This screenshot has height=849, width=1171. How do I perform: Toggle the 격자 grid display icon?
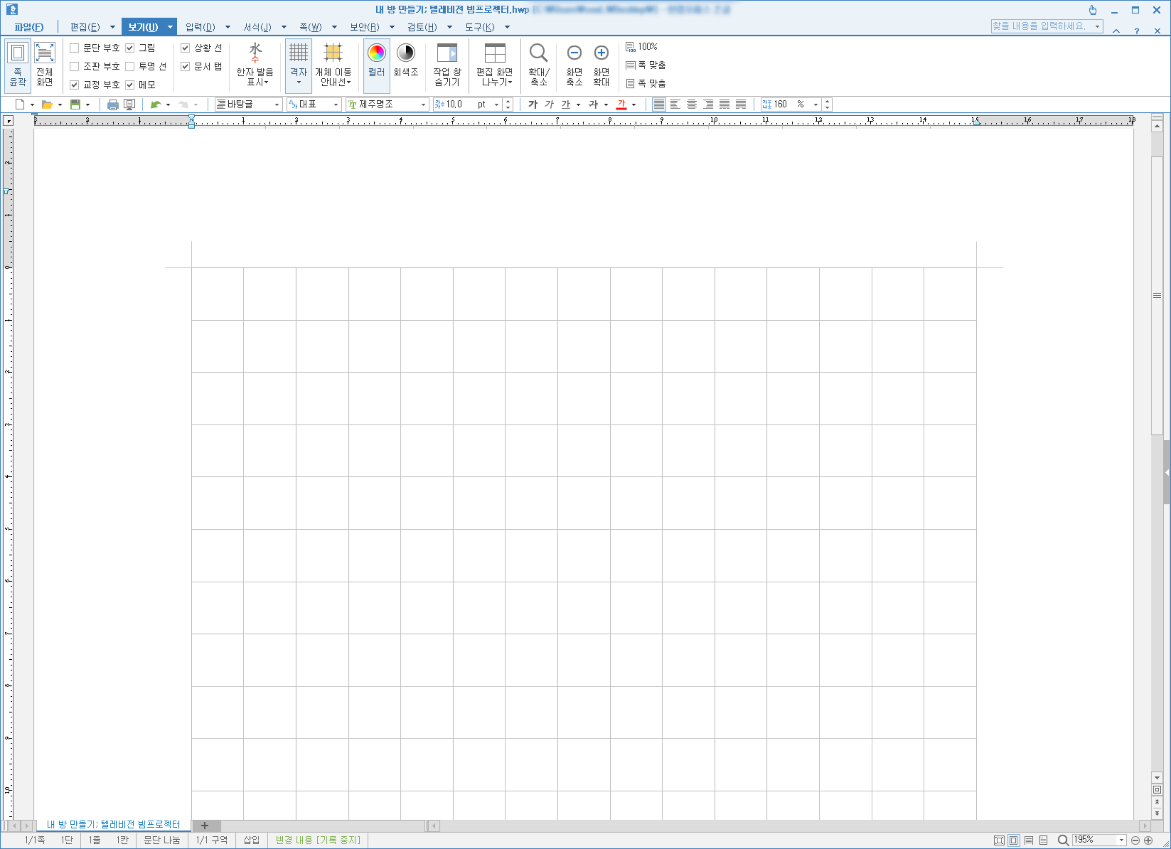point(298,54)
